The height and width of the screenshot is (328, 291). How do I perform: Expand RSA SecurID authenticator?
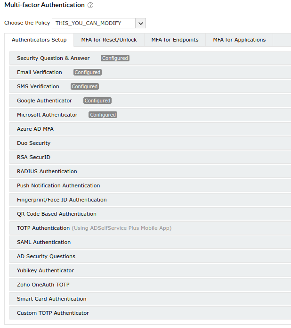point(33,157)
